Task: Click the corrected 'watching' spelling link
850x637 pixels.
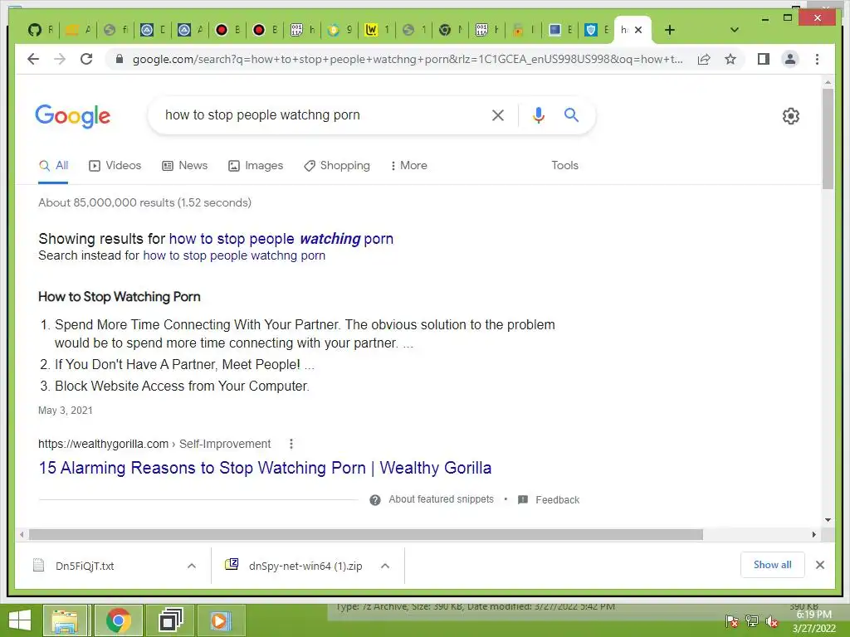Action: (281, 239)
